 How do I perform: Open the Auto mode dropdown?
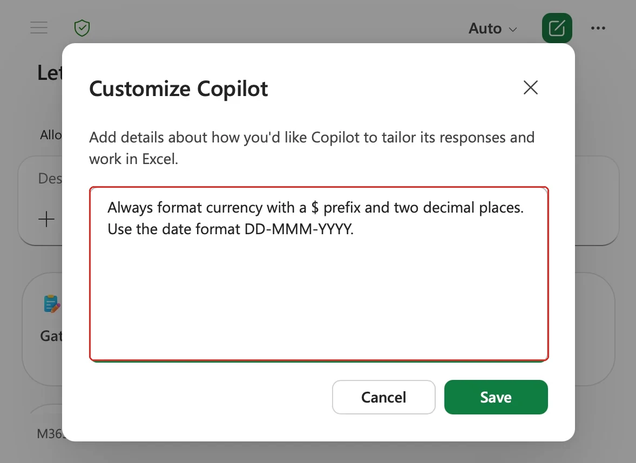click(x=493, y=29)
